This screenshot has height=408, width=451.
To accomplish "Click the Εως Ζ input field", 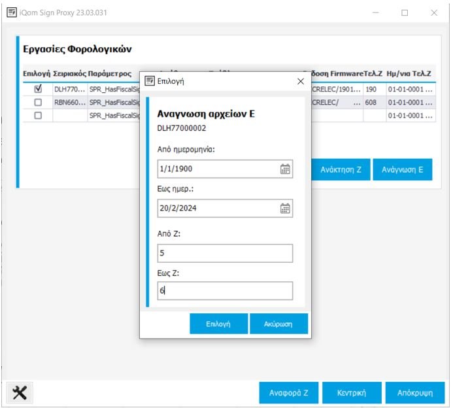I will [225, 291].
